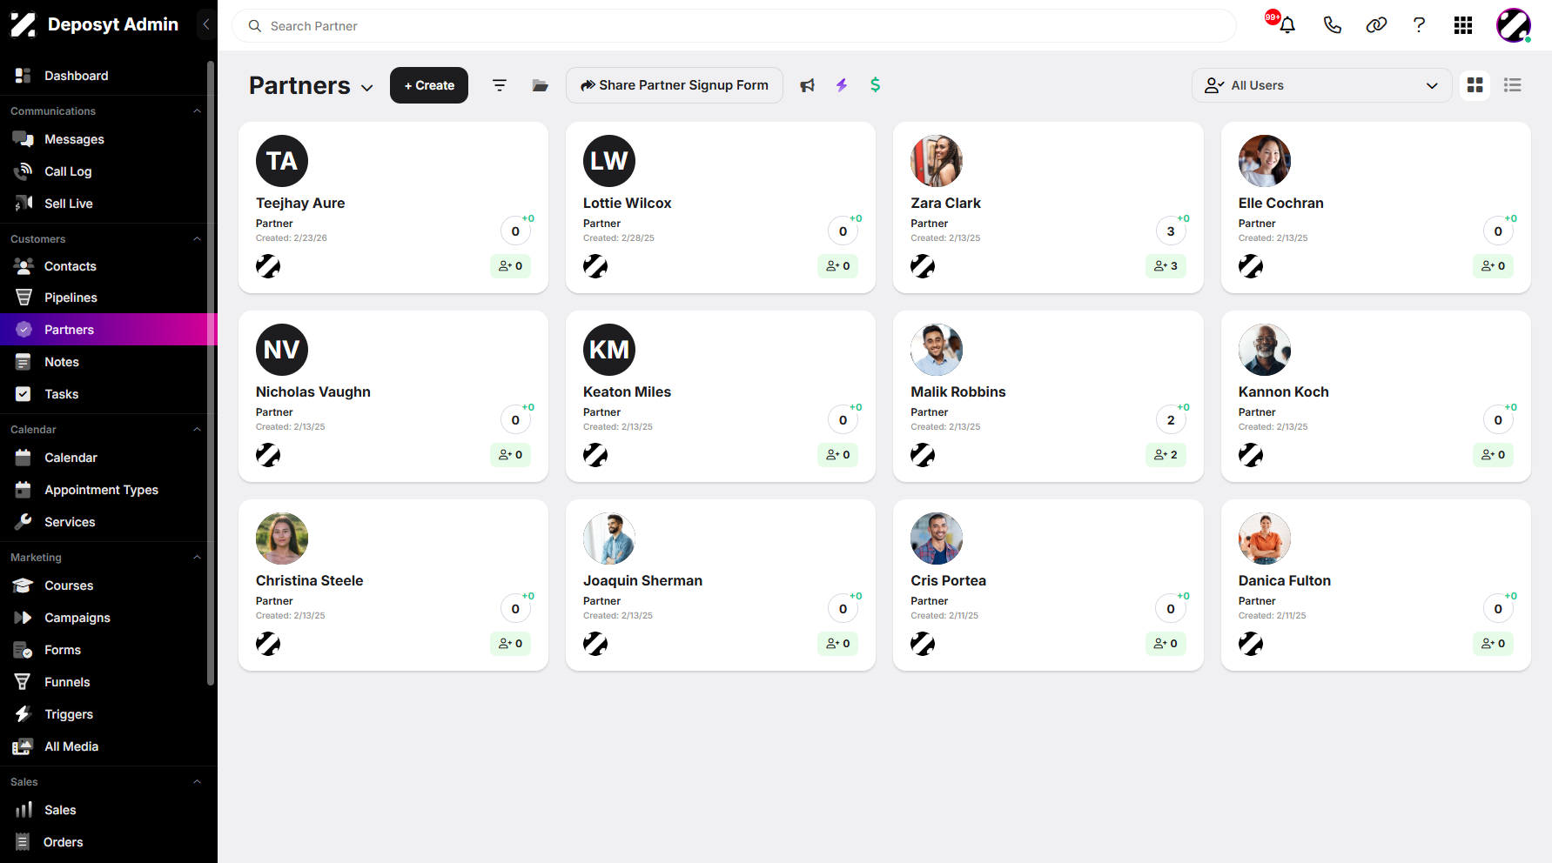The height and width of the screenshot is (863, 1552).
Task: Click the green dollar sign icon
Action: tap(876, 85)
